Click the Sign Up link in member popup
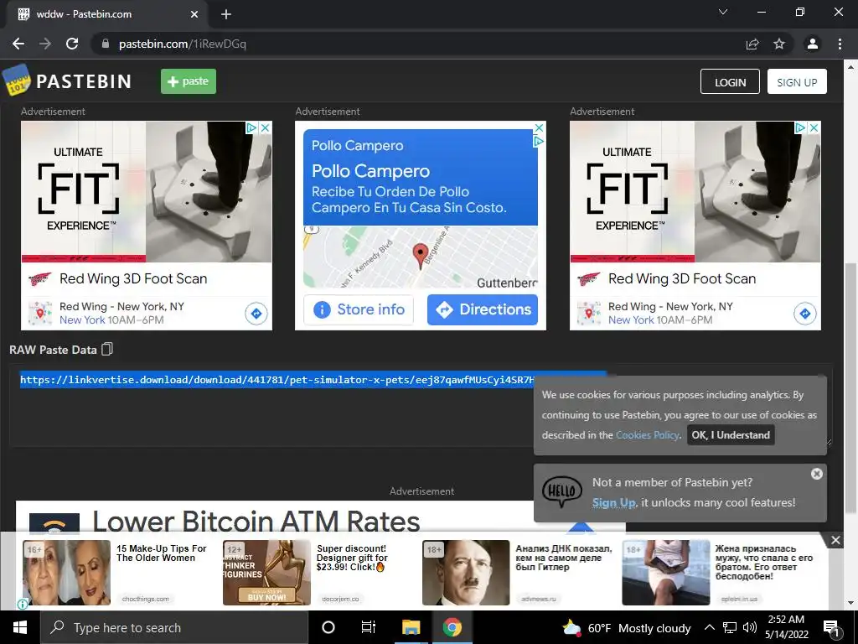Viewport: 858px width, 644px height. 613,503
